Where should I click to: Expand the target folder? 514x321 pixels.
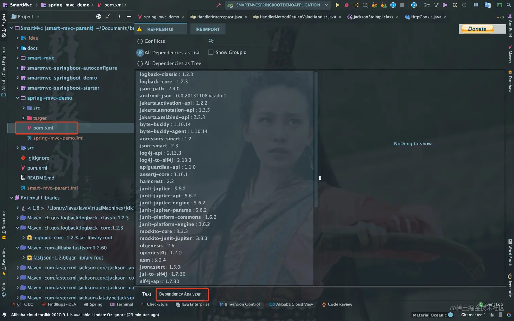pyautogui.click(x=23, y=118)
